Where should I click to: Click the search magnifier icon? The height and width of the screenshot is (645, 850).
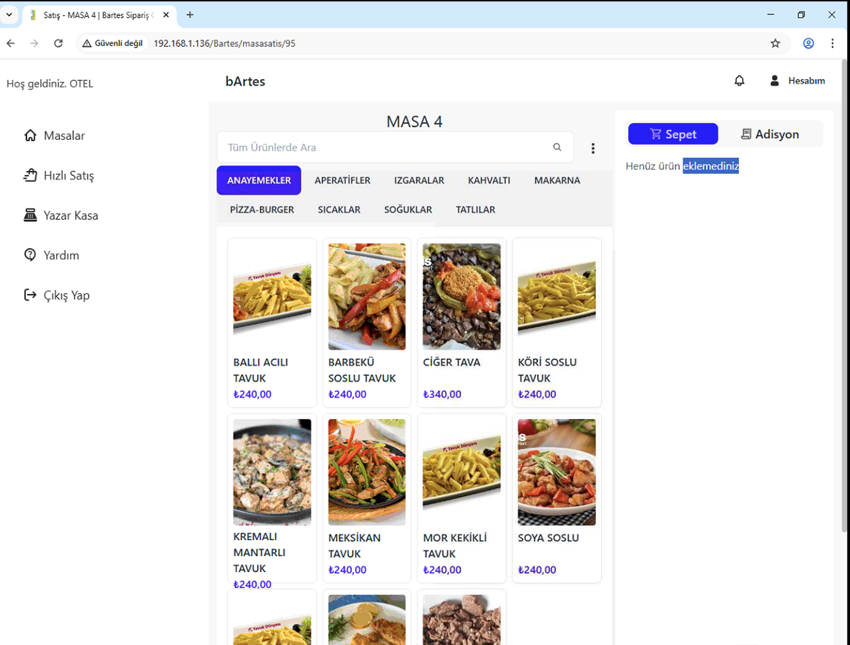click(x=557, y=147)
